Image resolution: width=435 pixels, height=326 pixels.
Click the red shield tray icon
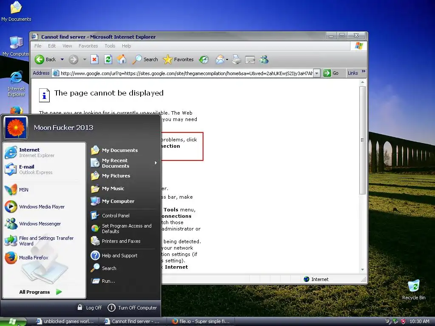[x=404, y=321]
